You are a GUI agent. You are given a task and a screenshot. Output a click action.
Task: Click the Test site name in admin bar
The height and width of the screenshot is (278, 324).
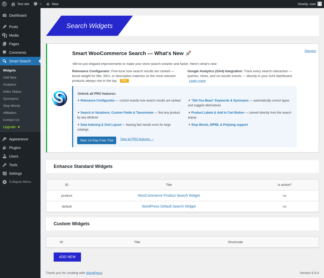(x=23, y=4)
